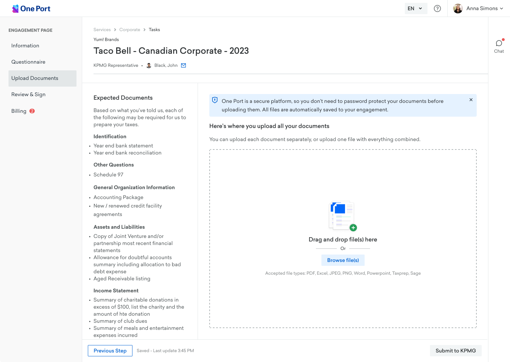Navigate to Corporate breadcrumb
510x362 pixels.
tap(130, 30)
